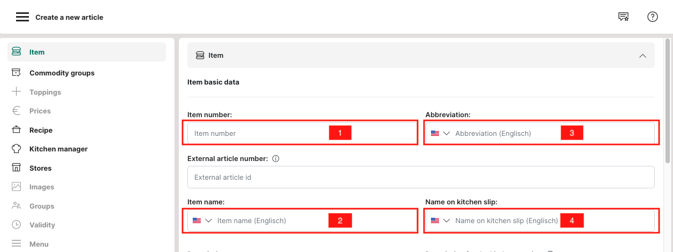Open language dropdown for Abbreviation field
Viewport: 673px width, 252px height.
440,133
